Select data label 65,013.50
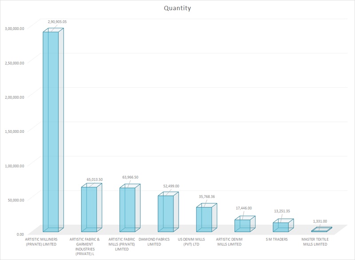Screen dimensions: 355x260 tap(95, 179)
